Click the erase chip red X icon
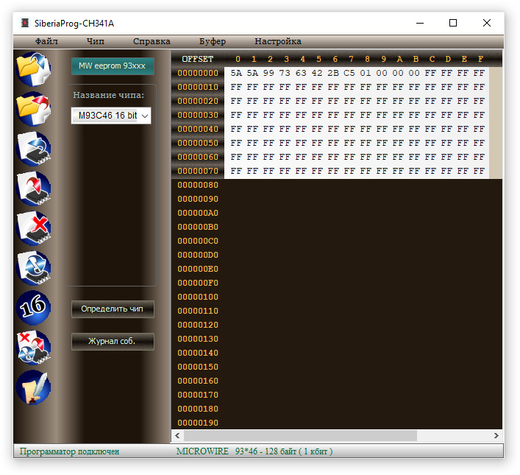The width and height of the screenshot is (520, 475). point(33,228)
